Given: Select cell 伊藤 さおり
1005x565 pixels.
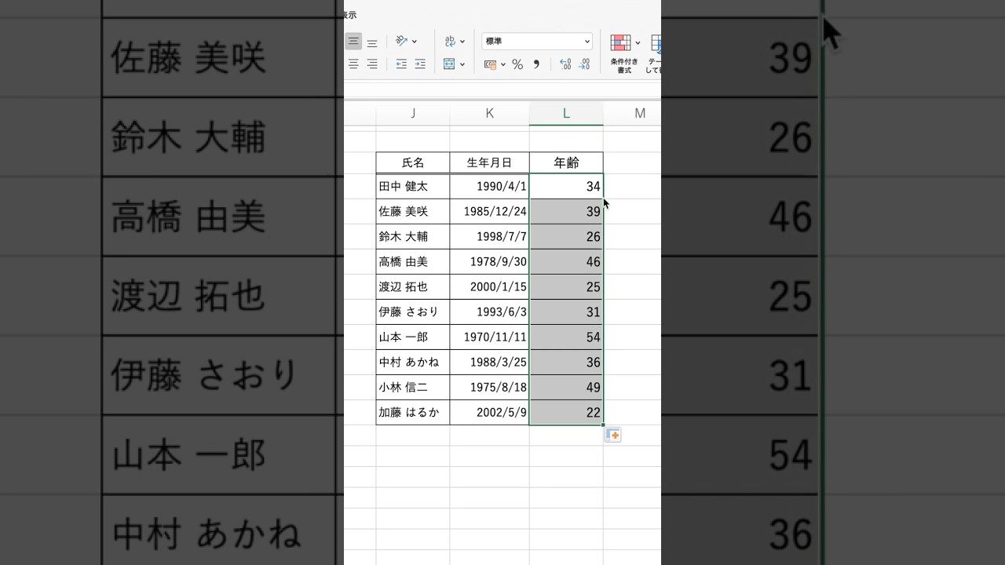Looking at the screenshot, I should (x=413, y=312).
